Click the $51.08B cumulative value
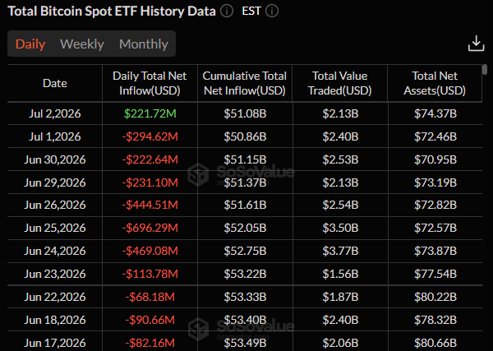Image resolution: width=493 pixels, height=351 pixels. coord(245,113)
